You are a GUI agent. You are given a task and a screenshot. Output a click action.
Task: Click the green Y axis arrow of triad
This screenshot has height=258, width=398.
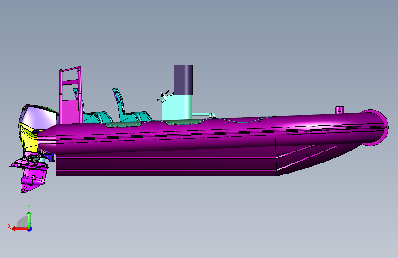[29, 220]
